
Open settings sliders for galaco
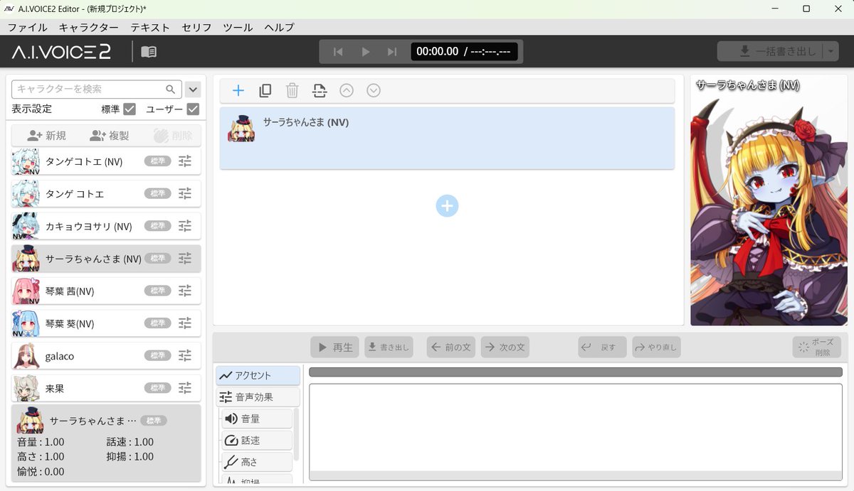click(x=185, y=355)
